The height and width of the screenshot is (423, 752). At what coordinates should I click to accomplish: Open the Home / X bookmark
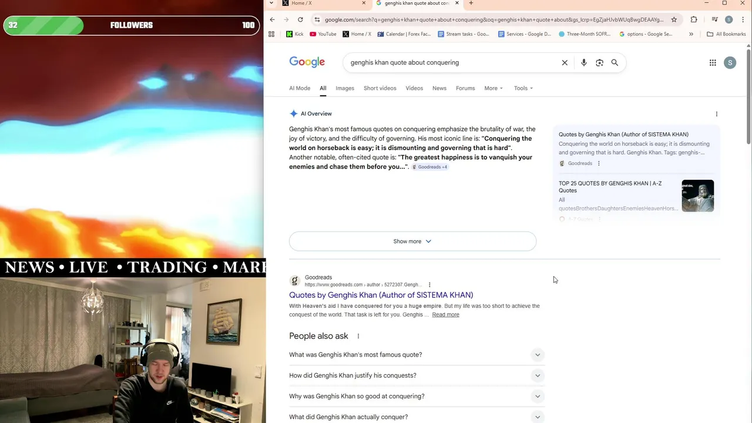coord(357,34)
